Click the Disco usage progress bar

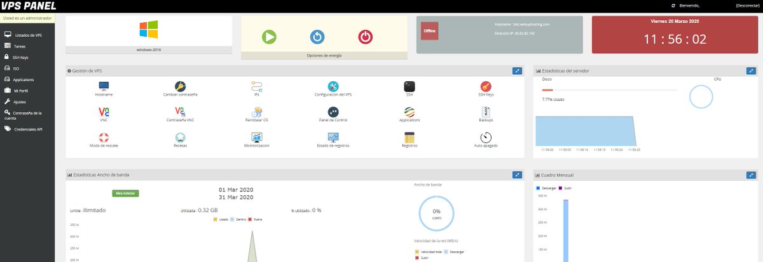(x=610, y=90)
